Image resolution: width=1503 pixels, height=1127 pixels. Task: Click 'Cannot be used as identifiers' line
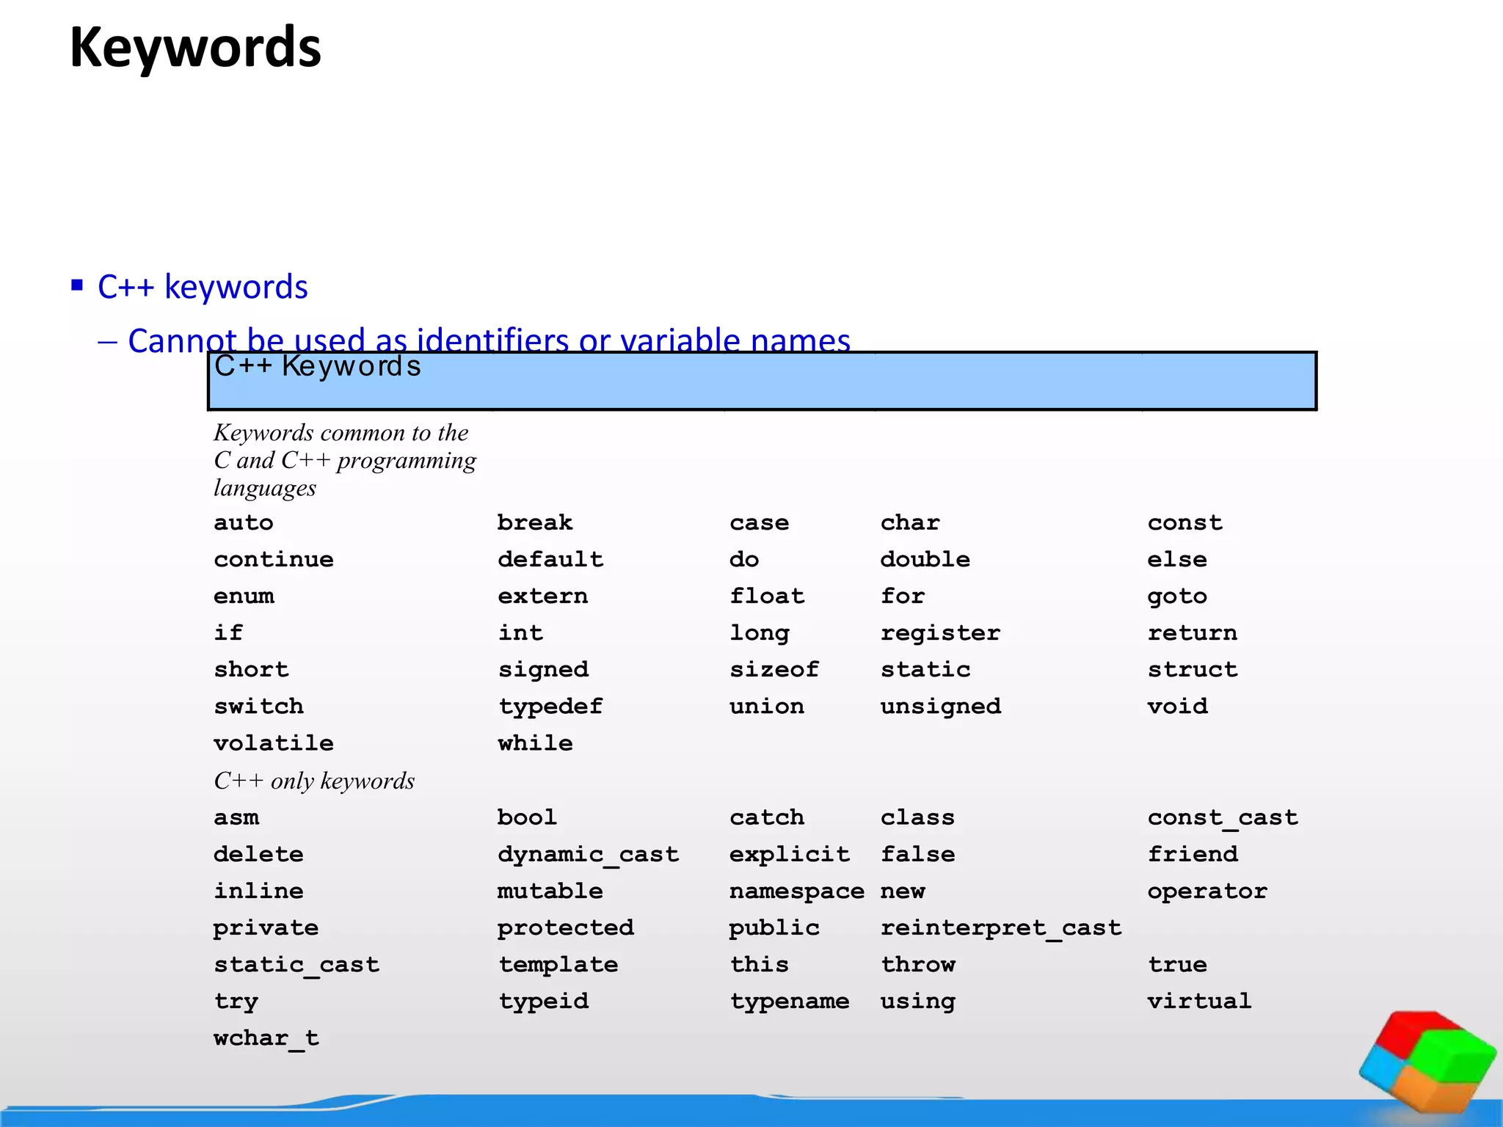point(489,340)
